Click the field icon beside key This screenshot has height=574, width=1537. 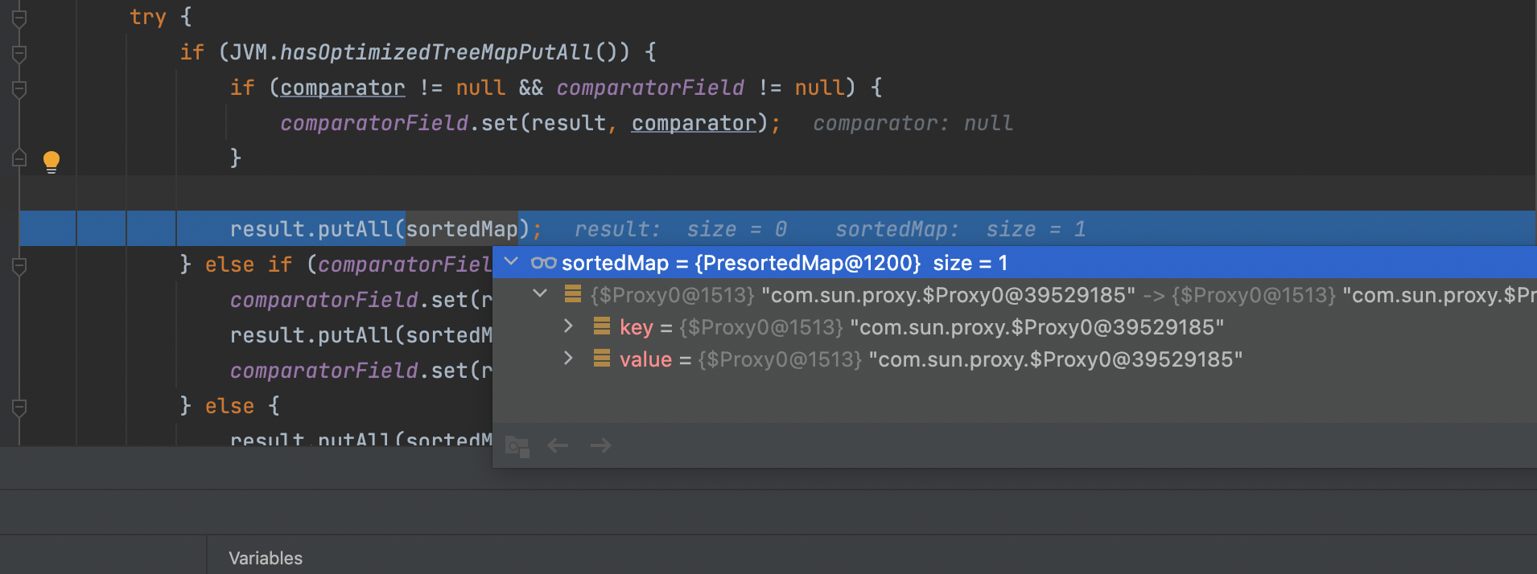(x=601, y=326)
